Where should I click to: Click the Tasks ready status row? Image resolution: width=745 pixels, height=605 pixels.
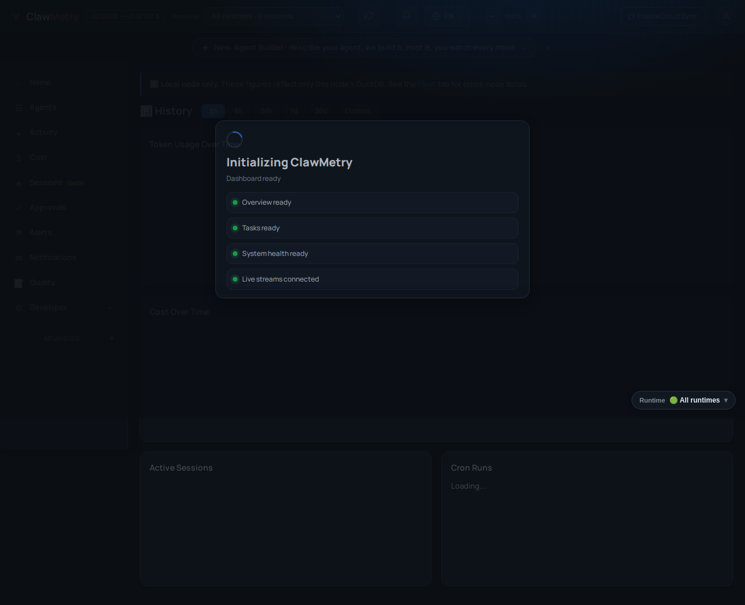click(x=372, y=228)
